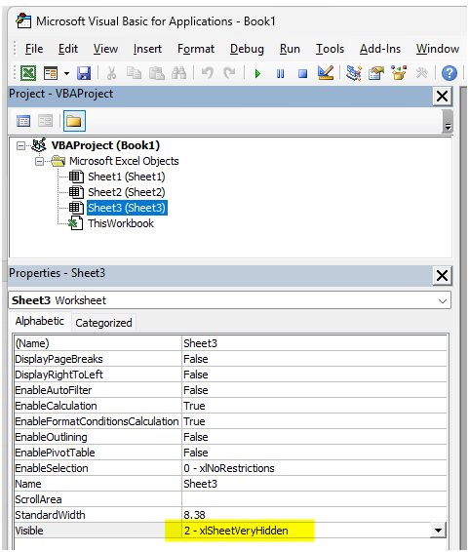Open the Insert UserForm dropdown arrow
The image size is (469, 552).
tap(67, 73)
